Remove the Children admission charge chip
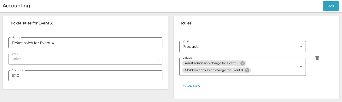The height and width of the screenshot is (102, 342). pyautogui.click(x=247, y=70)
